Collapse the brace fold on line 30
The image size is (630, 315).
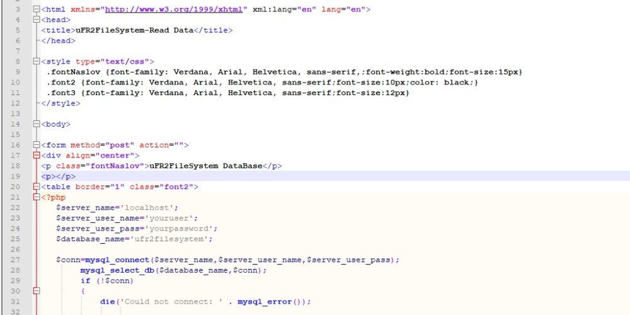tap(37, 291)
